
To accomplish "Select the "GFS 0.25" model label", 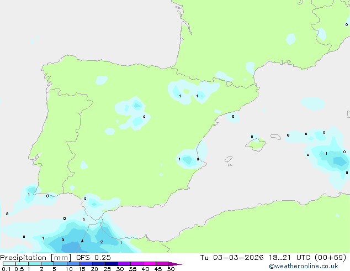I will click(x=93, y=258).
